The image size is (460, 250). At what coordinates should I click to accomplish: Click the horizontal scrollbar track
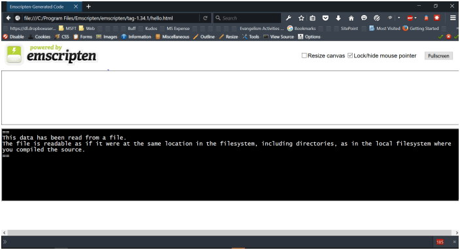pyautogui.click(x=229, y=233)
